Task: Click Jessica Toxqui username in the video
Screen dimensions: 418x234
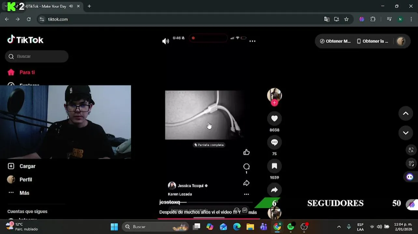Action: point(190,186)
